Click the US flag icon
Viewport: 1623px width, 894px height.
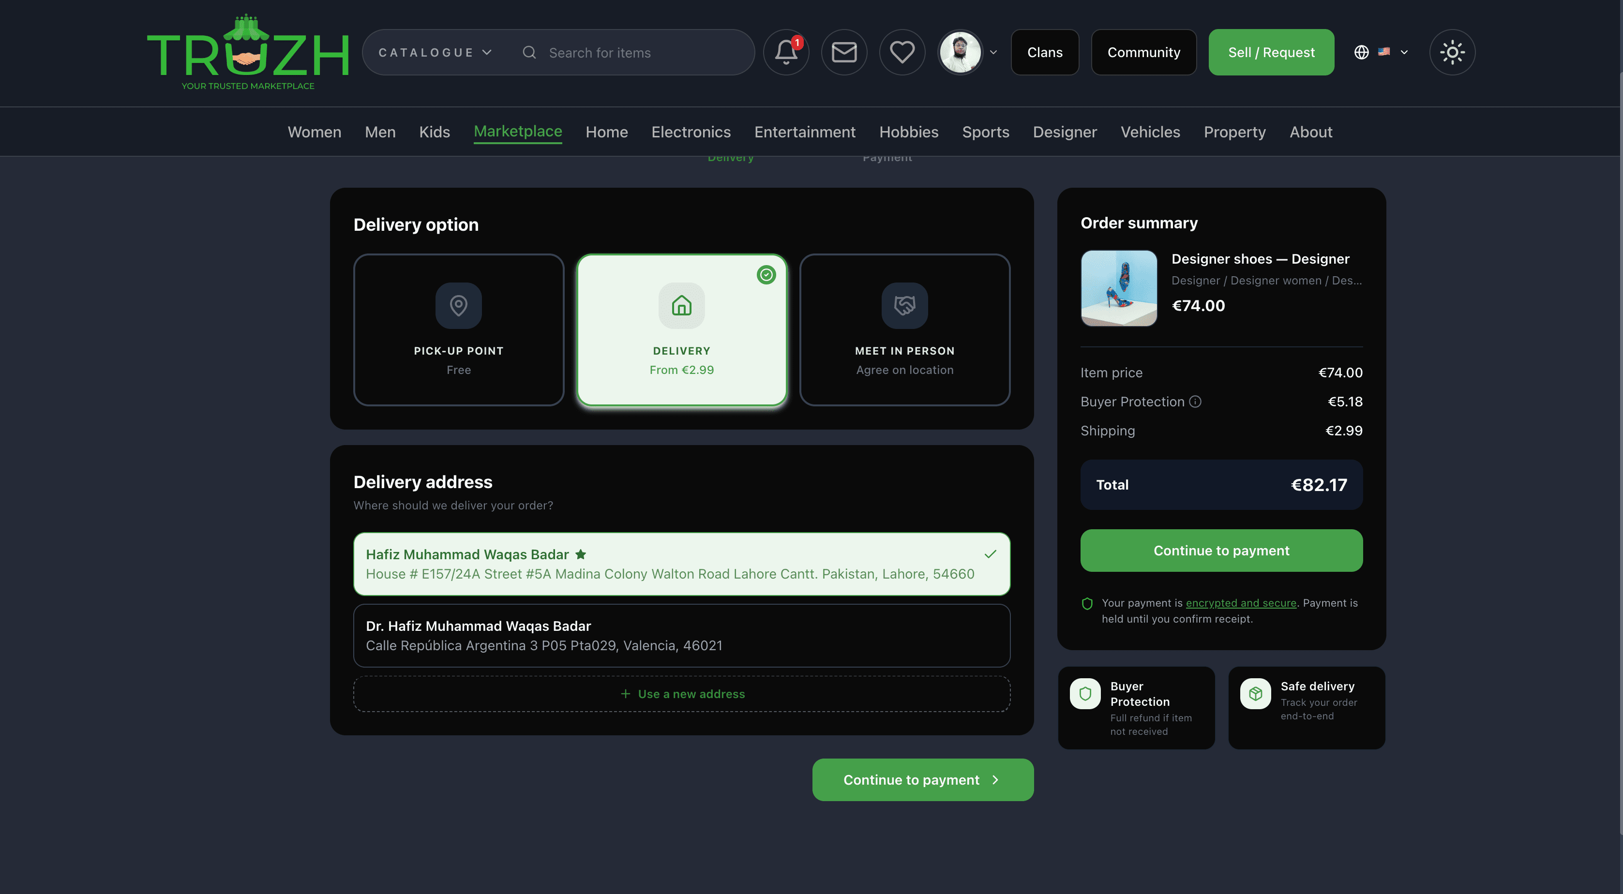1383,52
